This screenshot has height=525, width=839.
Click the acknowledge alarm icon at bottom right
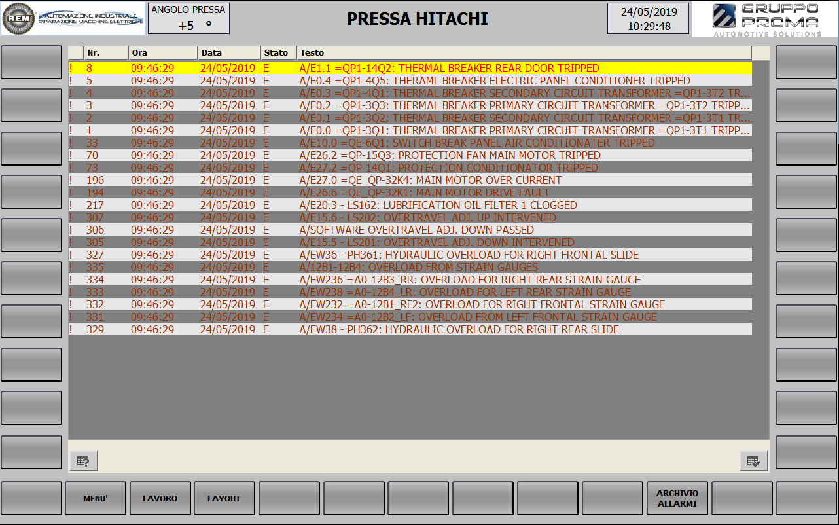pyautogui.click(x=754, y=461)
